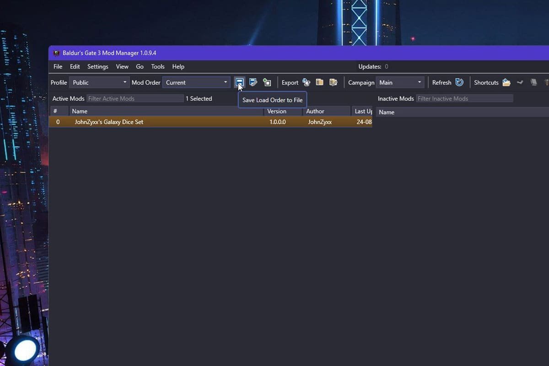The width and height of the screenshot is (549, 366).
Task: Click the Baldur's Gate 3 Mod Manager title text
Action: click(x=109, y=53)
